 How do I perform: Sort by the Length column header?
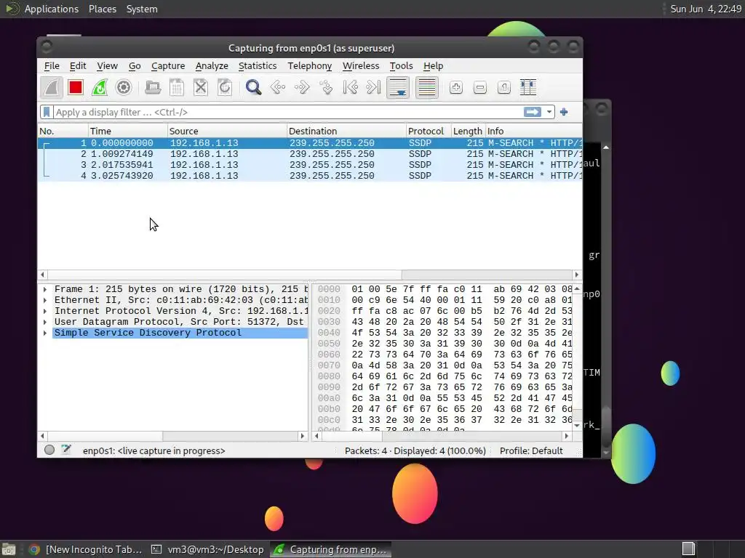(468, 131)
